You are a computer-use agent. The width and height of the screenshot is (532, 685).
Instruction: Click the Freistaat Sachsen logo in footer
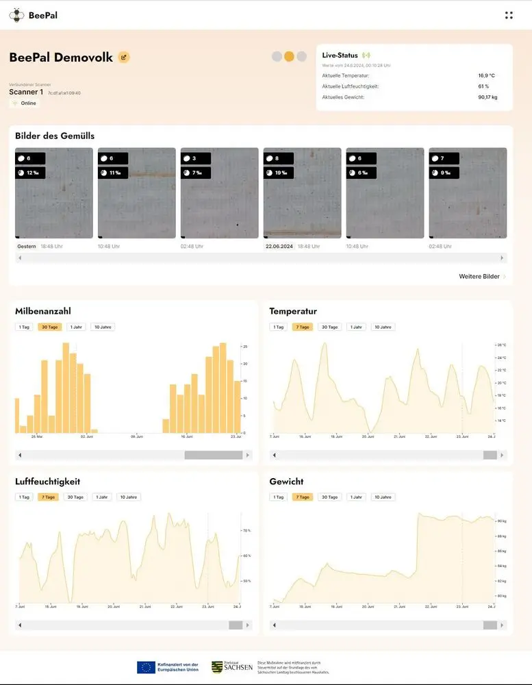click(232, 667)
